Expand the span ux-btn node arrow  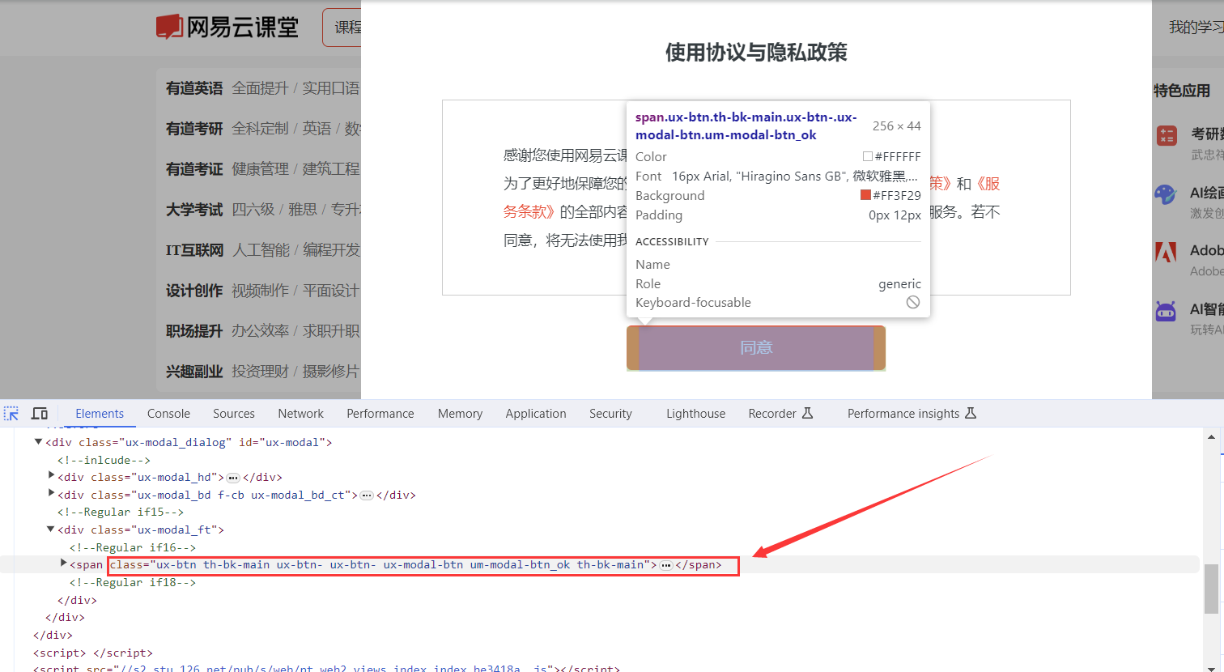[x=63, y=564]
